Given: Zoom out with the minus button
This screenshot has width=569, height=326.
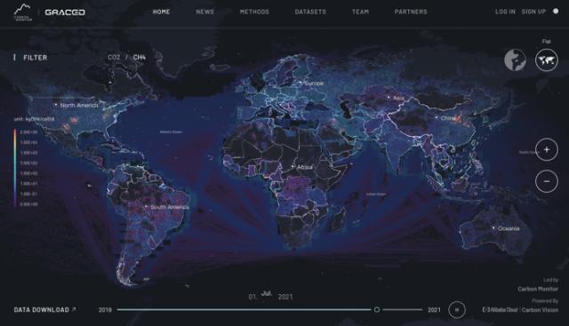Looking at the screenshot, I should [x=547, y=181].
